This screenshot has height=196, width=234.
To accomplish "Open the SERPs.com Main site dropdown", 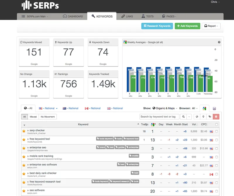I will 35,16.
